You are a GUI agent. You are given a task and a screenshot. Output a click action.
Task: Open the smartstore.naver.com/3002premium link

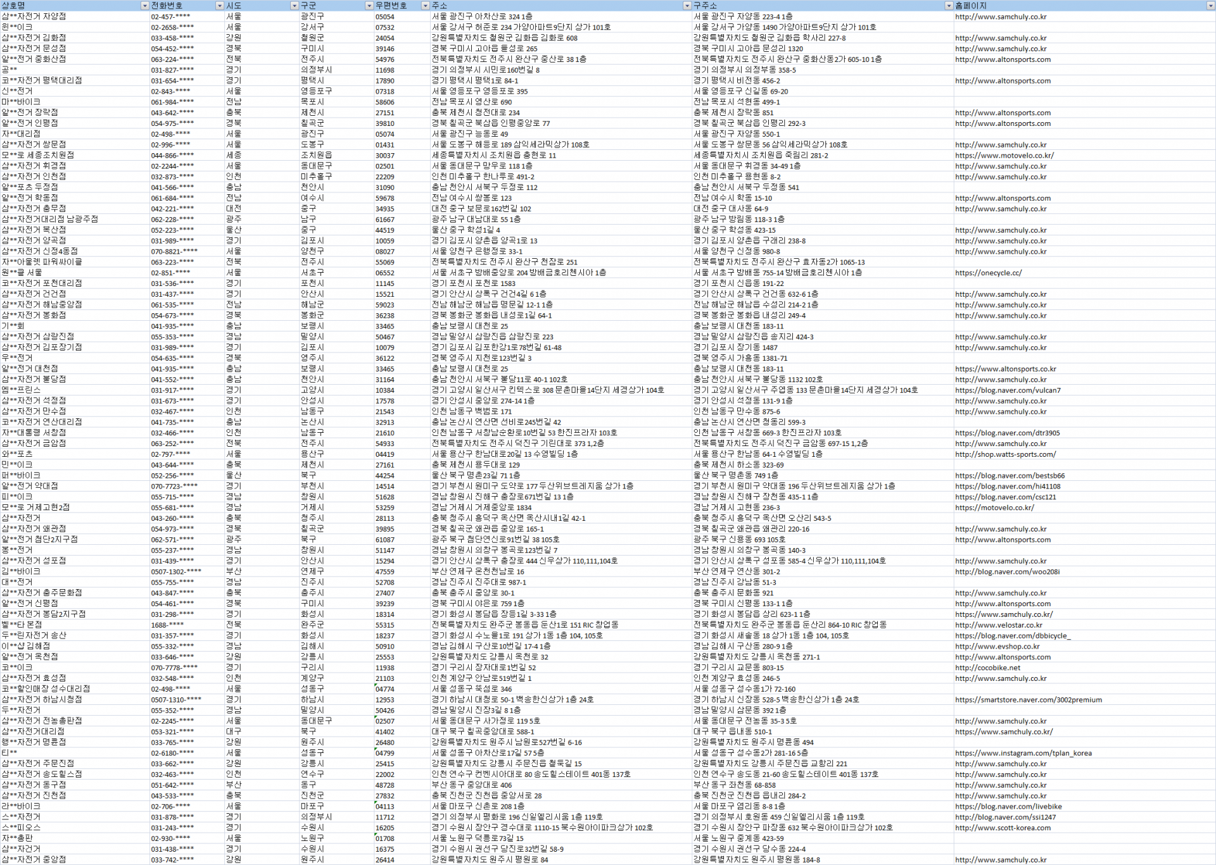click(1028, 700)
